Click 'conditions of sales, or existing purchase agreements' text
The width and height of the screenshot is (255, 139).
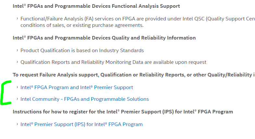pos(82,25)
